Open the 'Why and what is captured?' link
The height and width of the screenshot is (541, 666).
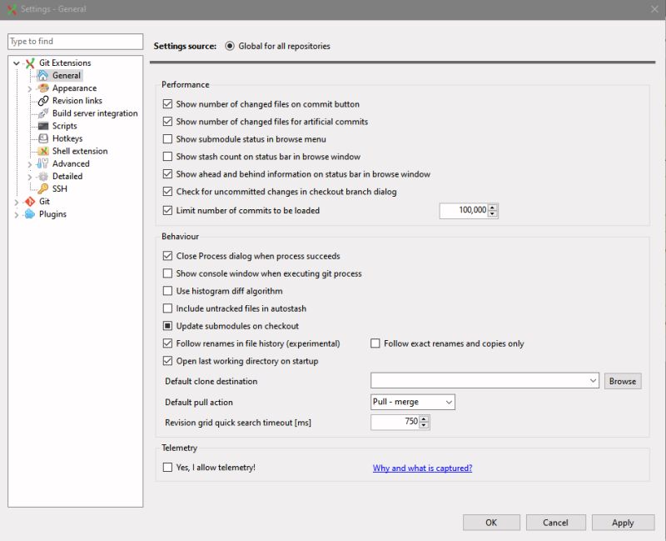(x=421, y=467)
